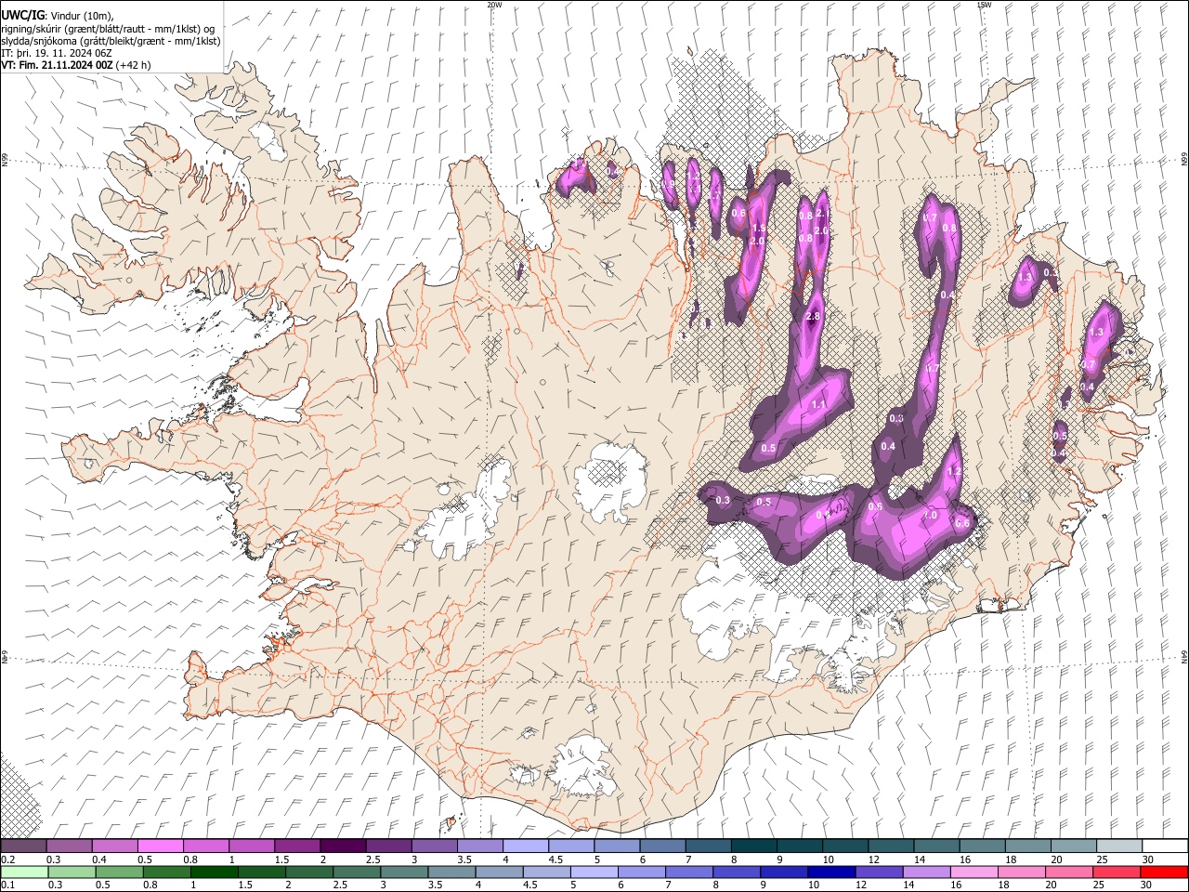Click the '2.8' precipitation value on the map
The image size is (1189, 892).
[813, 317]
